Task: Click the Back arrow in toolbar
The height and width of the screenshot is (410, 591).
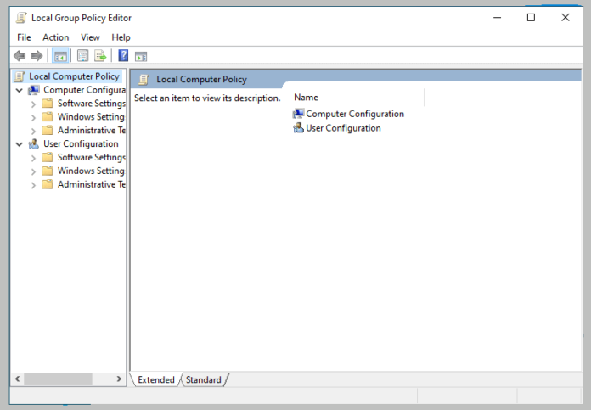Action: coord(20,56)
